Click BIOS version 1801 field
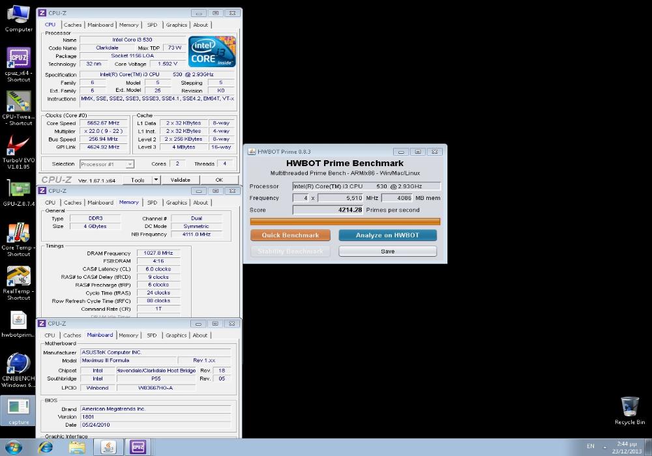This screenshot has width=652, height=456. coord(156,417)
